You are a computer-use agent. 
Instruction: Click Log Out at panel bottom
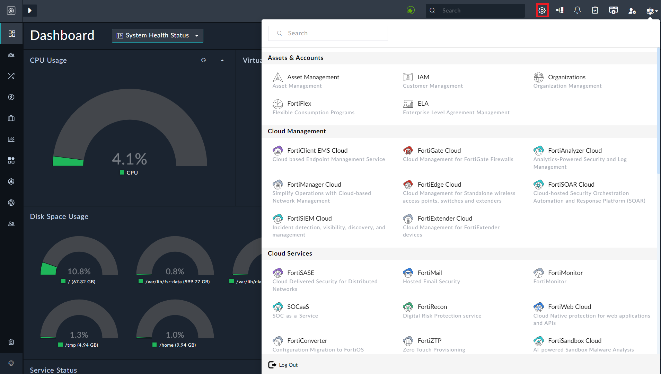288,365
